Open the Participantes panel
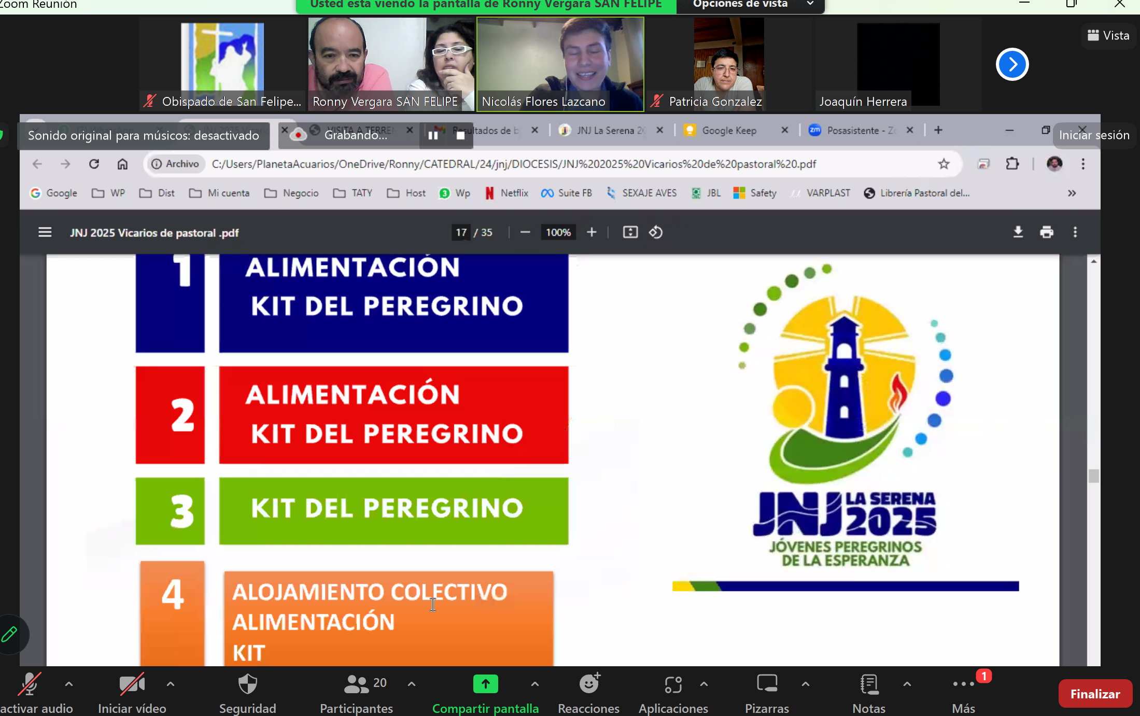This screenshot has width=1140, height=716. [x=356, y=693]
